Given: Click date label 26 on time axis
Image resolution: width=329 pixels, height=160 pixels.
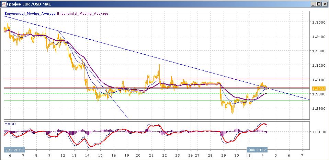Looking at the screenshot, I should (191, 156).
